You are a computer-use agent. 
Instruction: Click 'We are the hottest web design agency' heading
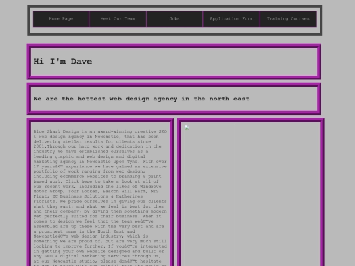pos(141,99)
